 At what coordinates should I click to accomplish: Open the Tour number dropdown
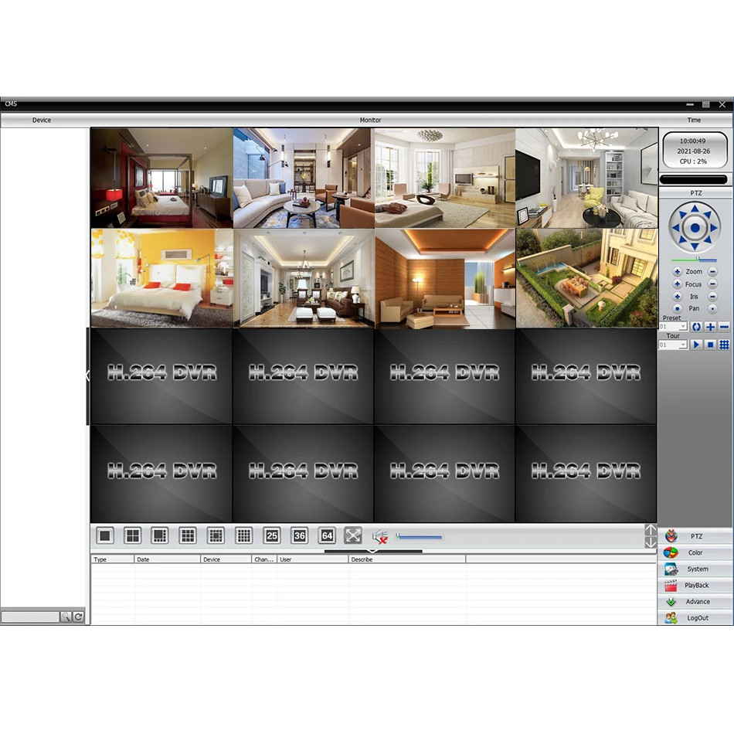pyautogui.click(x=683, y=345)
